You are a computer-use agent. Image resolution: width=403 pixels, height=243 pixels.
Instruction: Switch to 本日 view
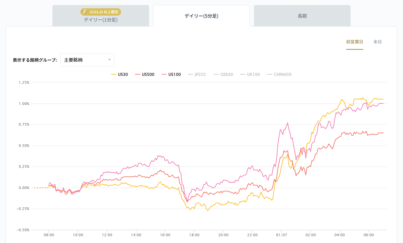[378, 42]
